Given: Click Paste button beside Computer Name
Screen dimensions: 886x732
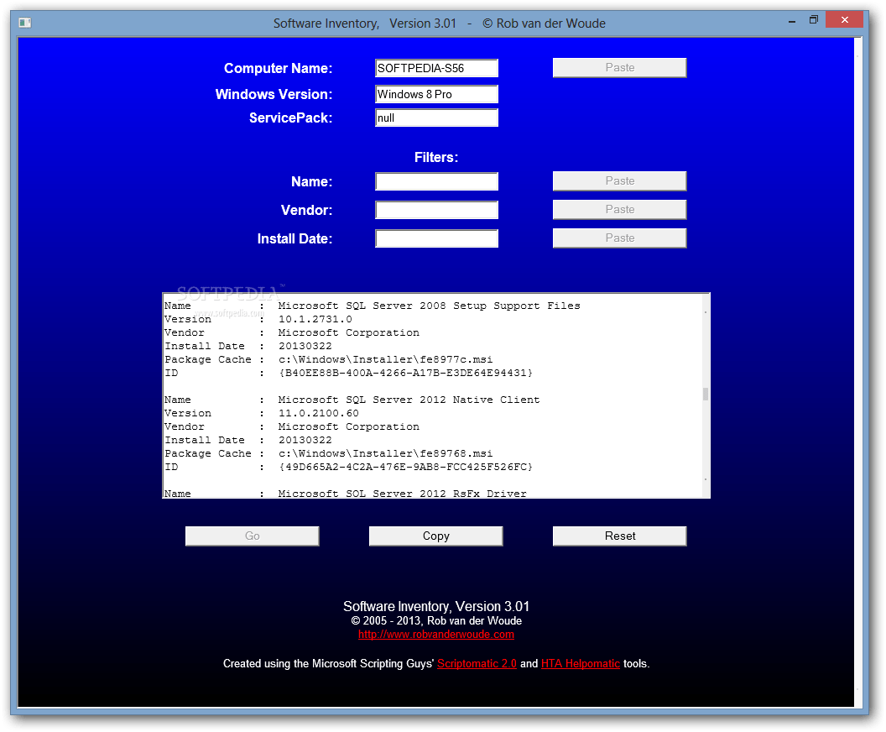Looking at the screenshot, I should [x=620, y=68].
